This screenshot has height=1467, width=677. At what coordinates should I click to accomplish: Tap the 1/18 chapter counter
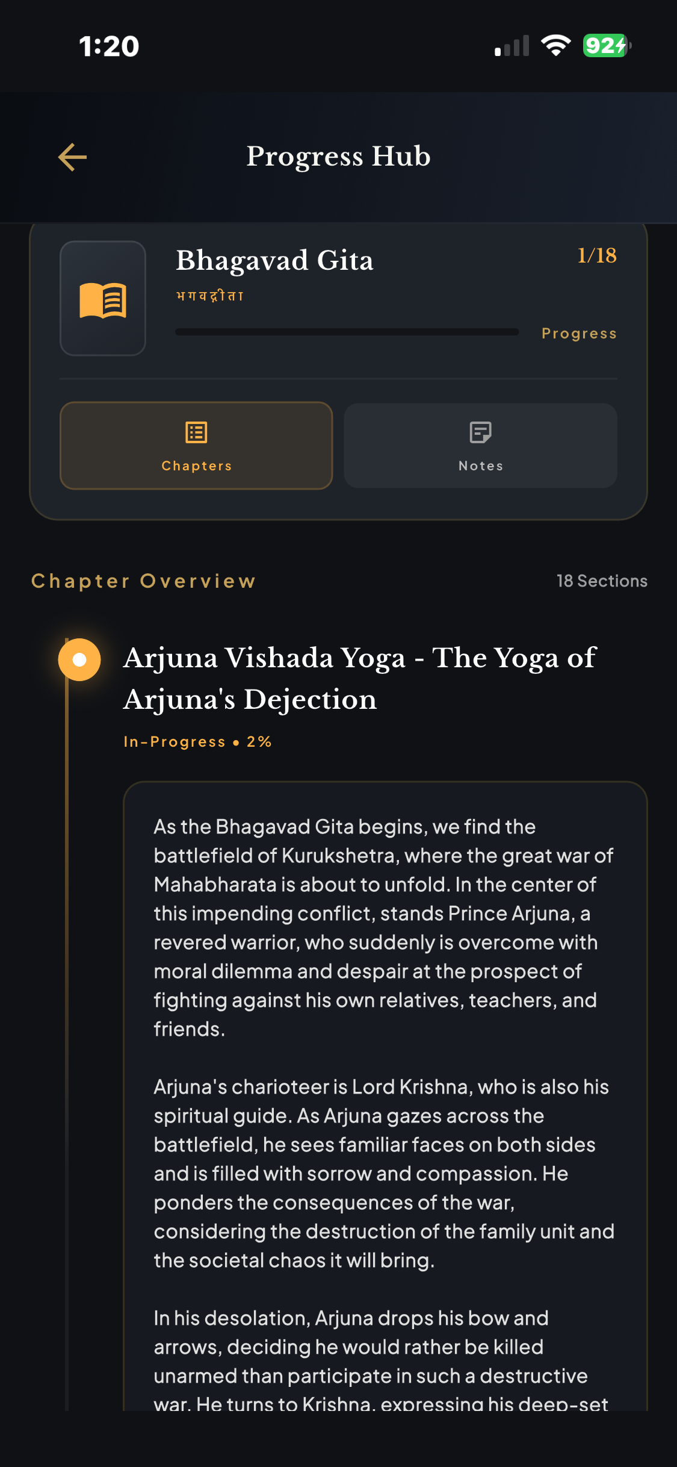(596, 255)
